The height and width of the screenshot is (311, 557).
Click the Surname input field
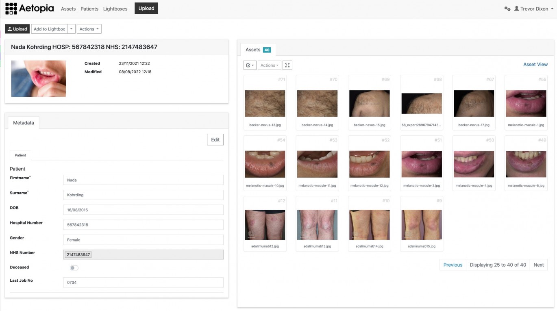tap(143, 195)
